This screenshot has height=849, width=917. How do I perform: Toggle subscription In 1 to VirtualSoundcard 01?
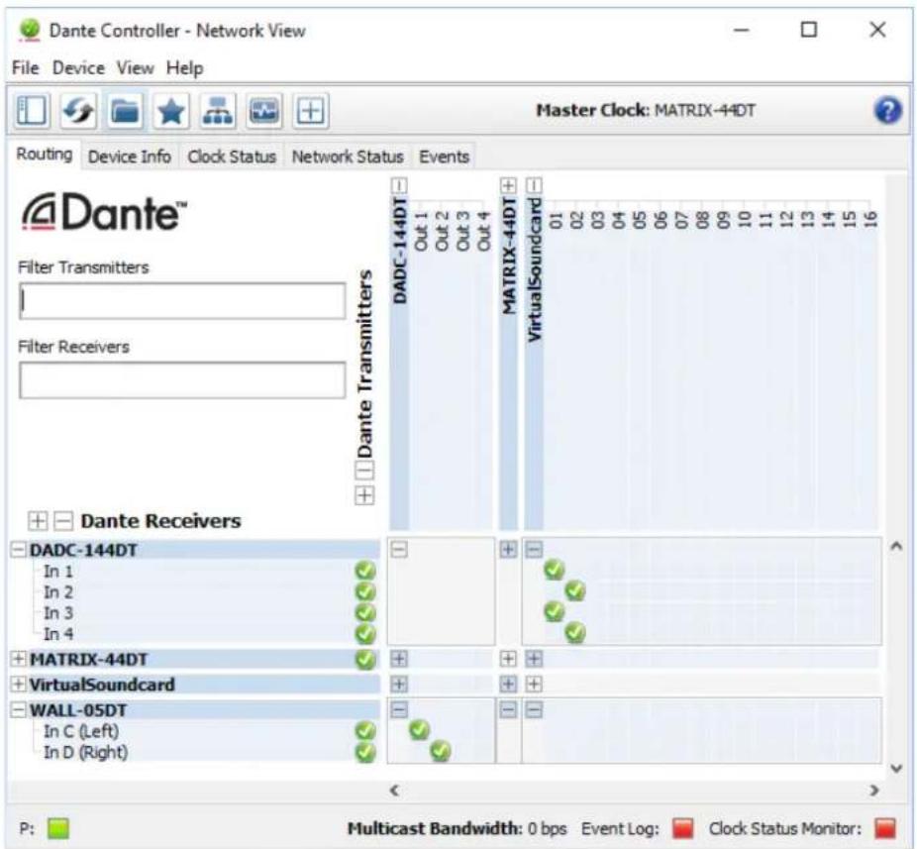coord(554,570)
